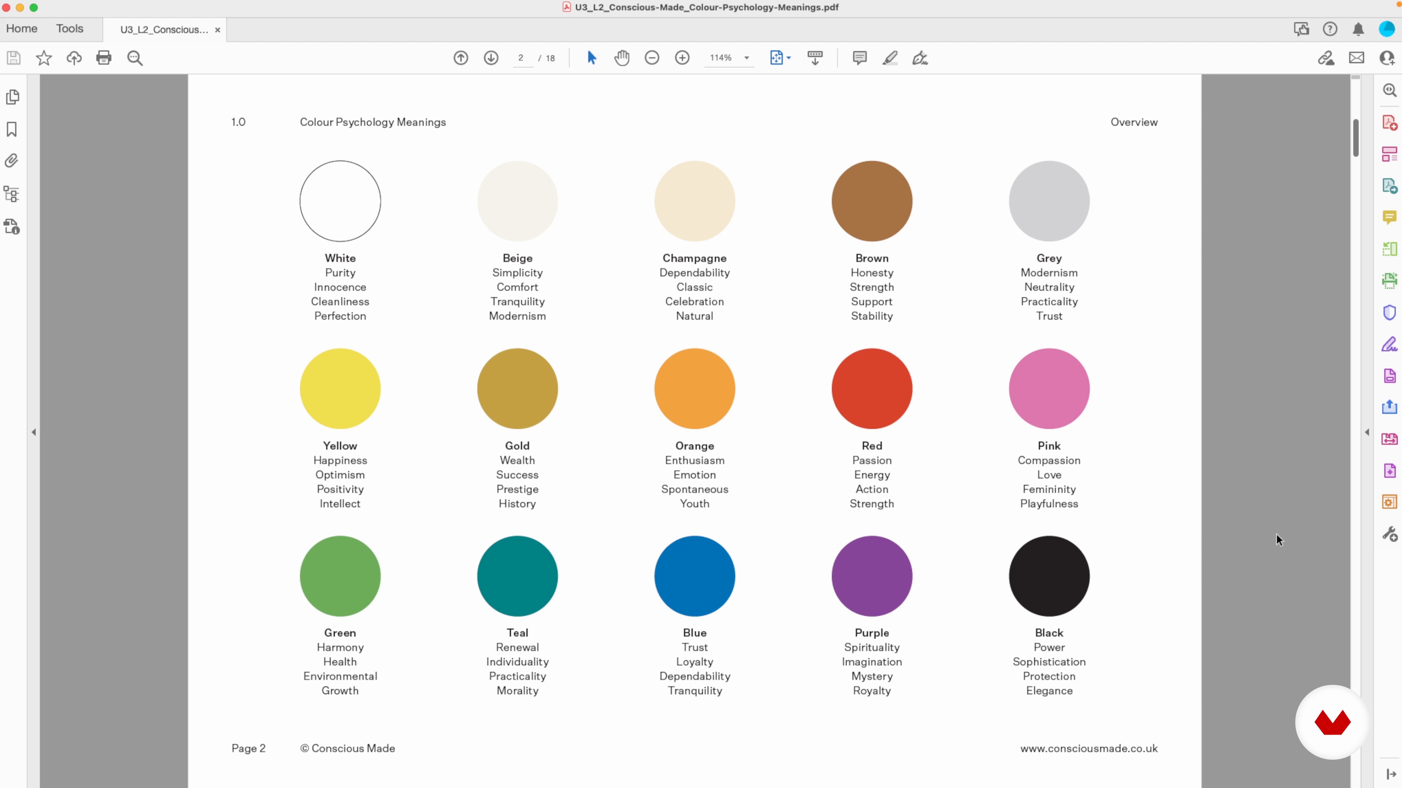Viewport: 1402px width, 788px height.
Task: Star this PDF as favorite
Action: click(x=43, y=58)
